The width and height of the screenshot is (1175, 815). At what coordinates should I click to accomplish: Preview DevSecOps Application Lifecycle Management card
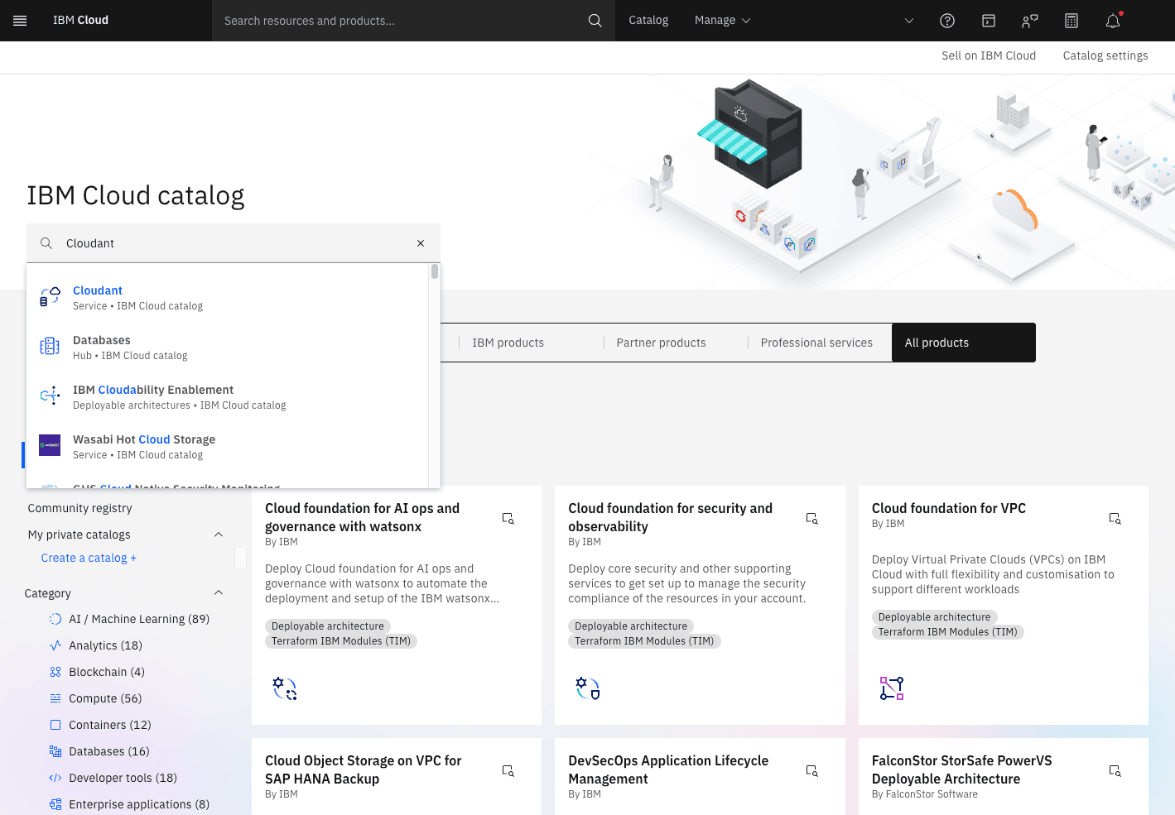[x=812, y=770]
